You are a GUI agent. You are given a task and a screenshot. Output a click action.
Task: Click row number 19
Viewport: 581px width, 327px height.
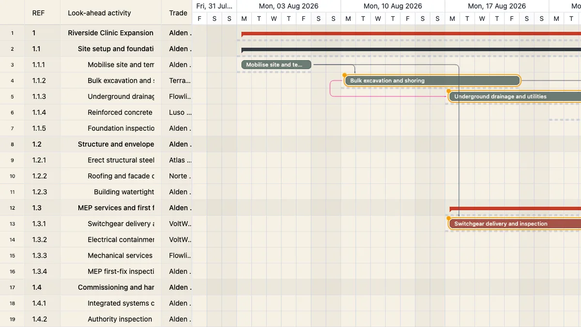[12, 319]
